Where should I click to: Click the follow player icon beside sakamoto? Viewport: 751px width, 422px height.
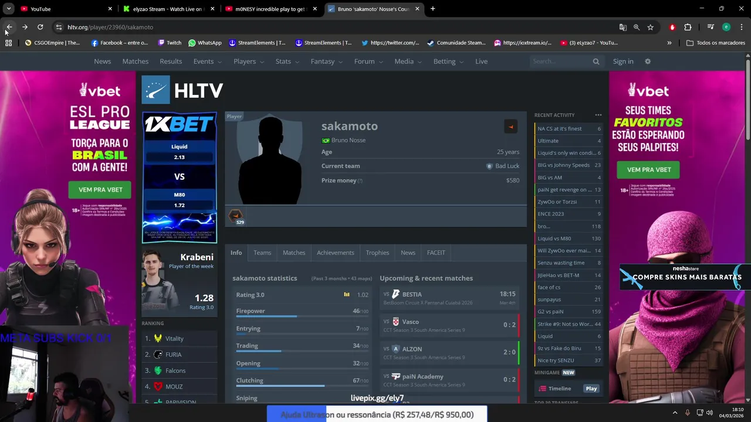tap(510, 127)
